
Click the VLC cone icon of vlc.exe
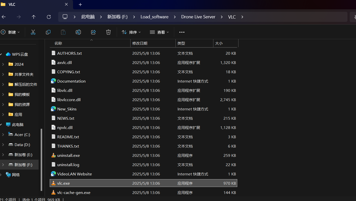53,183
